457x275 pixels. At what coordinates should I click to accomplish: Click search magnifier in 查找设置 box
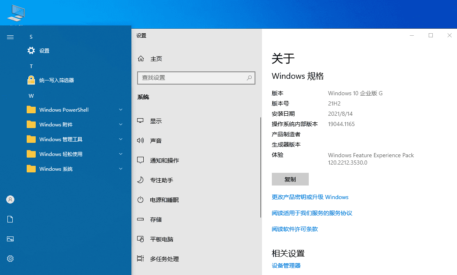(249, 78)
